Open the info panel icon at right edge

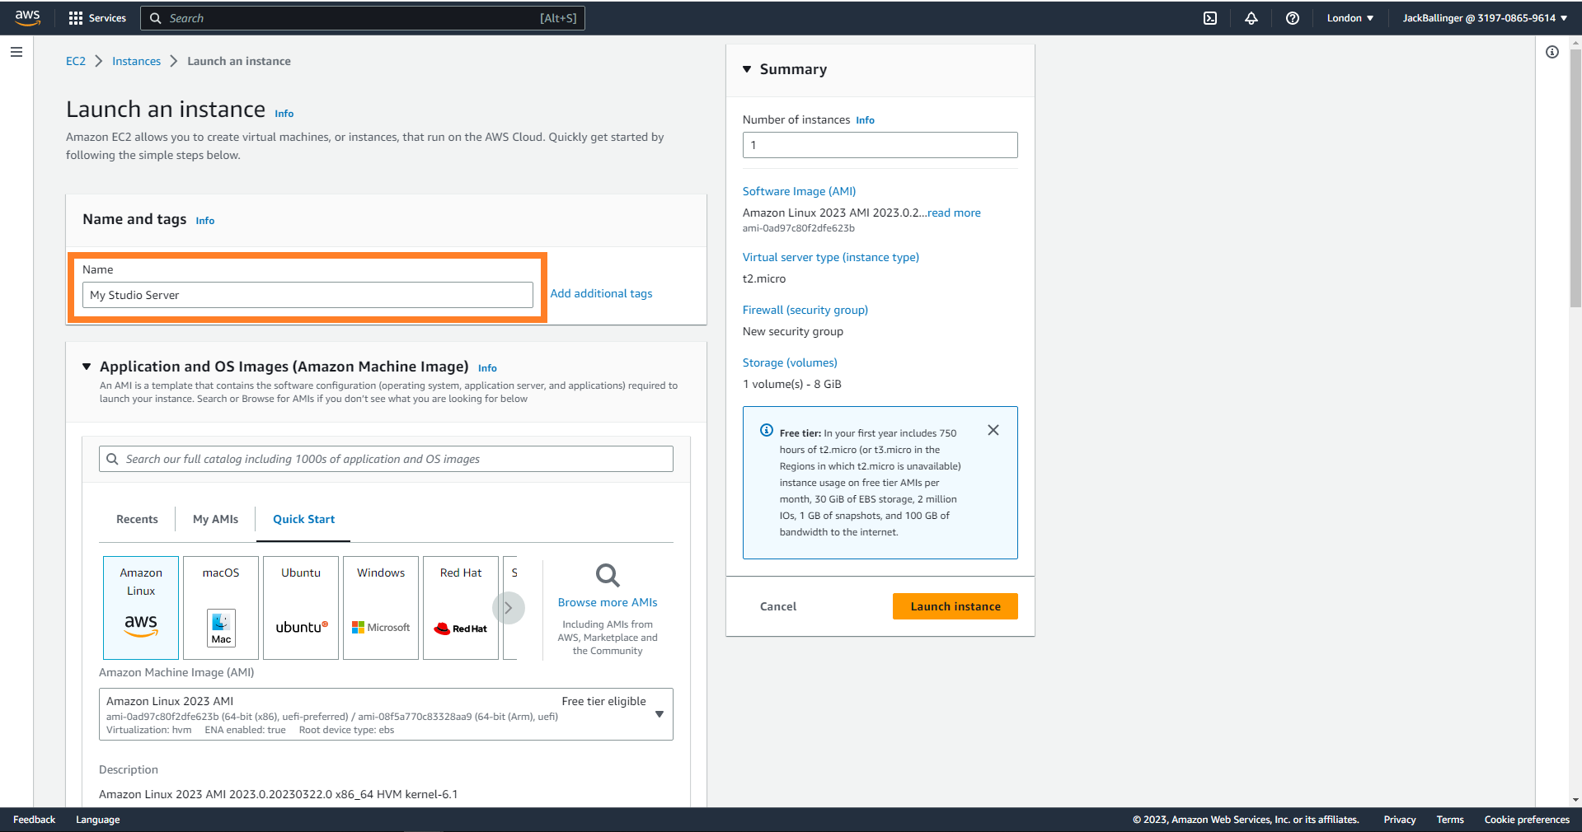1552,52
